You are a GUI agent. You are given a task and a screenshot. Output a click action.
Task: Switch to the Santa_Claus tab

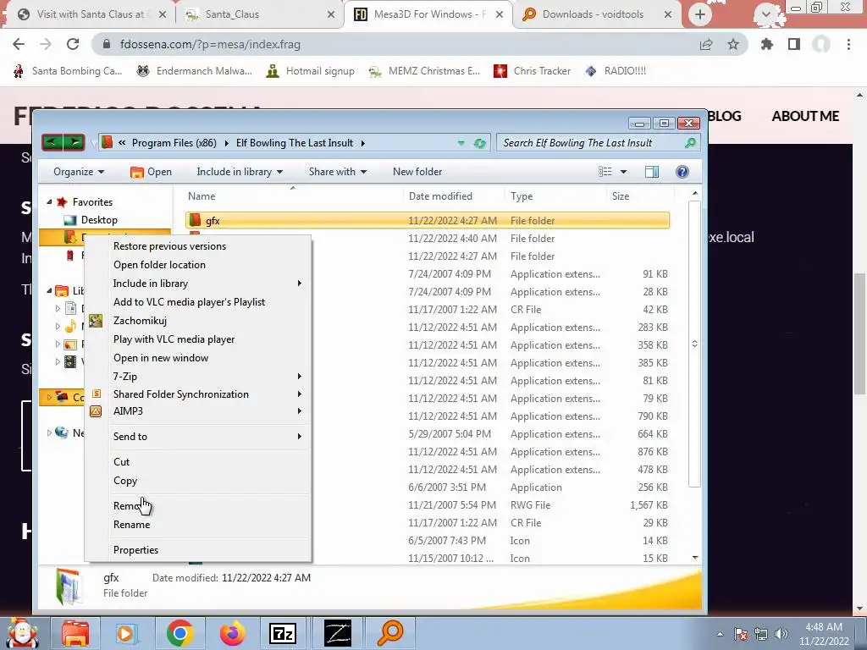click(x=259, y=14)
